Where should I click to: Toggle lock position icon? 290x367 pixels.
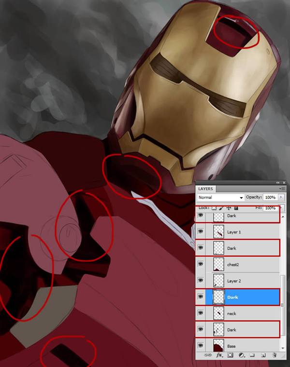click(229, 208)
